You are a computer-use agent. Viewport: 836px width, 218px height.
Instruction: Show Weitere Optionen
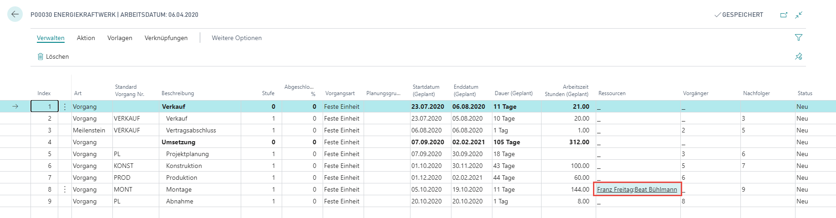[237, 38]
